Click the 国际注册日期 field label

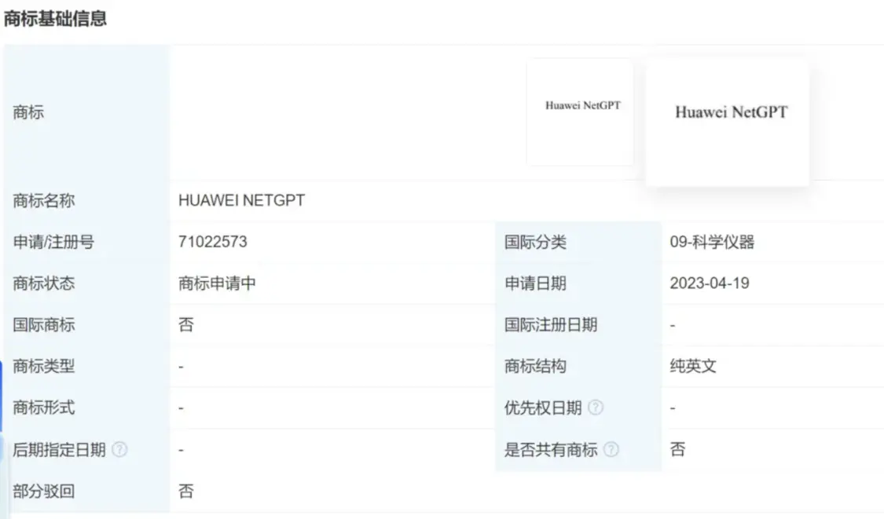click(x=550, y=324)
